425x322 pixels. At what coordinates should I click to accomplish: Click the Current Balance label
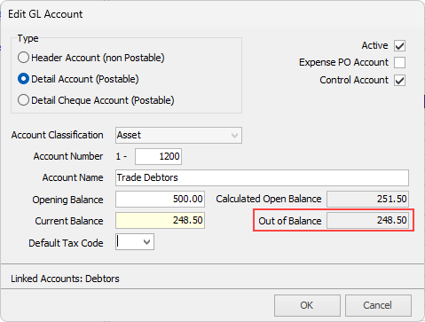(x=69, y=221)
